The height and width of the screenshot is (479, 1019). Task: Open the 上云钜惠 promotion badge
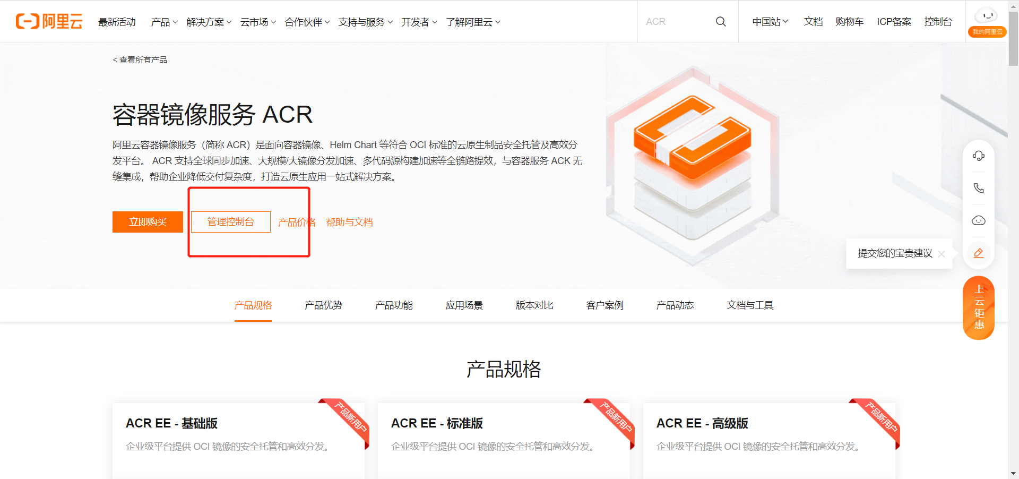coord(979,308)
